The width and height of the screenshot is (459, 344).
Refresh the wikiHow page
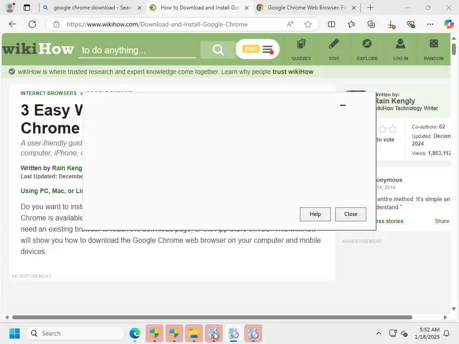click(32, 24)
